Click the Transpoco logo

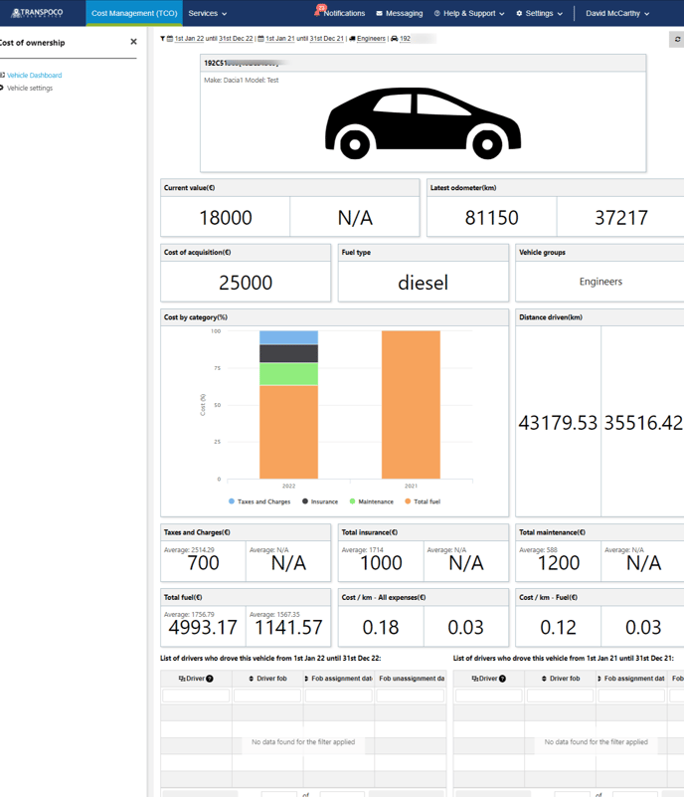coord(37,13)
